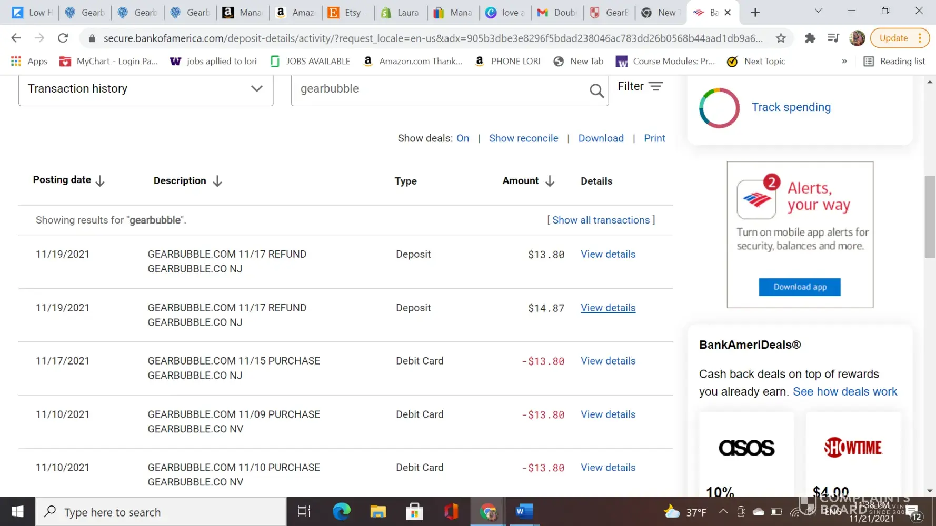The width and height of the screenshot is (936, 526).
Task: Open the Chrome profile avatar
Action: [x=857, y=38]
